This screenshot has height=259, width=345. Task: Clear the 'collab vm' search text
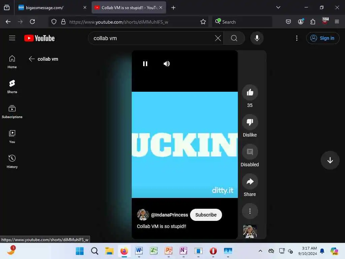218,38
